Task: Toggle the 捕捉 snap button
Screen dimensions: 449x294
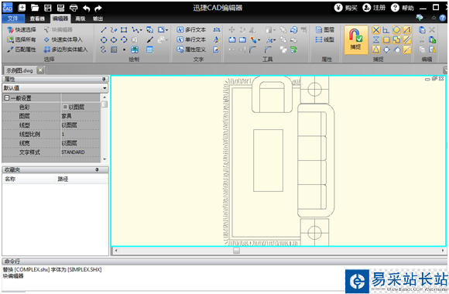Action: click(x=355, y=39)
